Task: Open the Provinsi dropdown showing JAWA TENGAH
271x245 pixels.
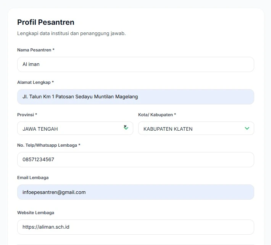Action: 69,128
